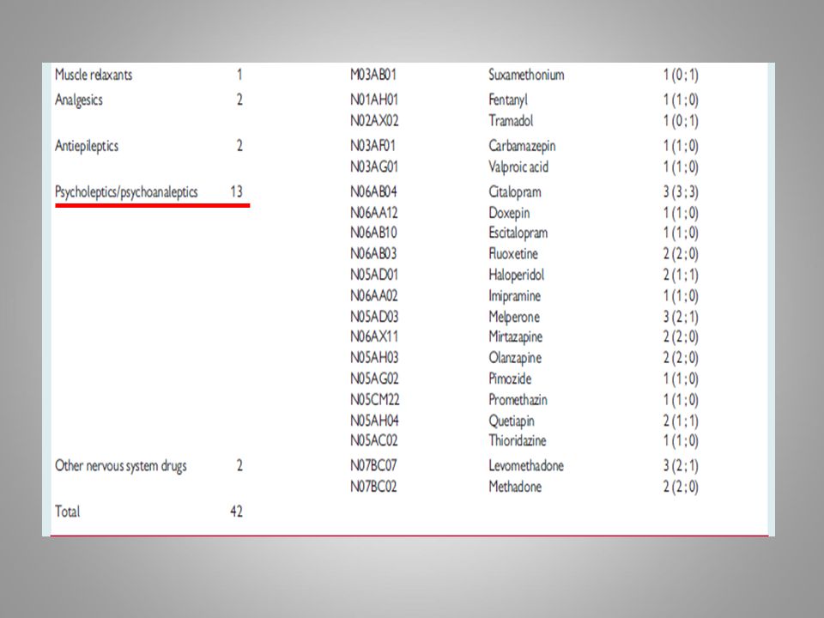
Task: Click the drug name Tramadol
Action: 511,120
